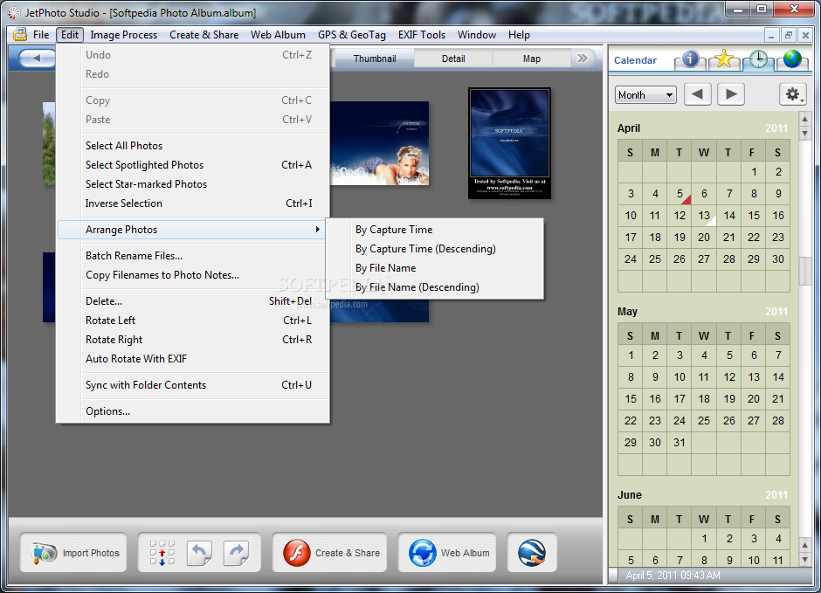Select May 31 in the calendar

point(680,443)
